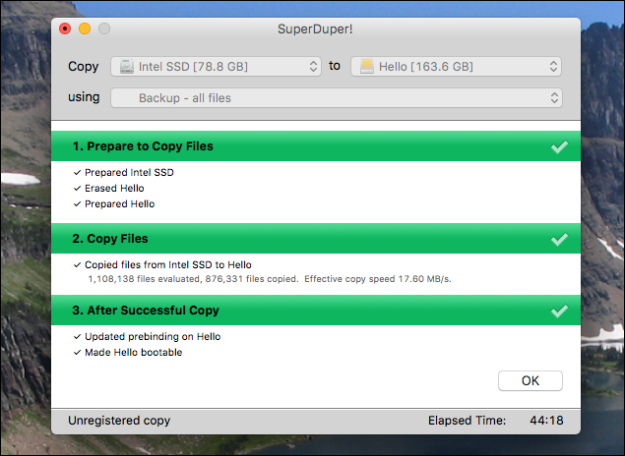Image resolution: width=625 pixels, height=456 pixels.
Task: Open the Hello destination drive dropdown
Action: point(456,66)
